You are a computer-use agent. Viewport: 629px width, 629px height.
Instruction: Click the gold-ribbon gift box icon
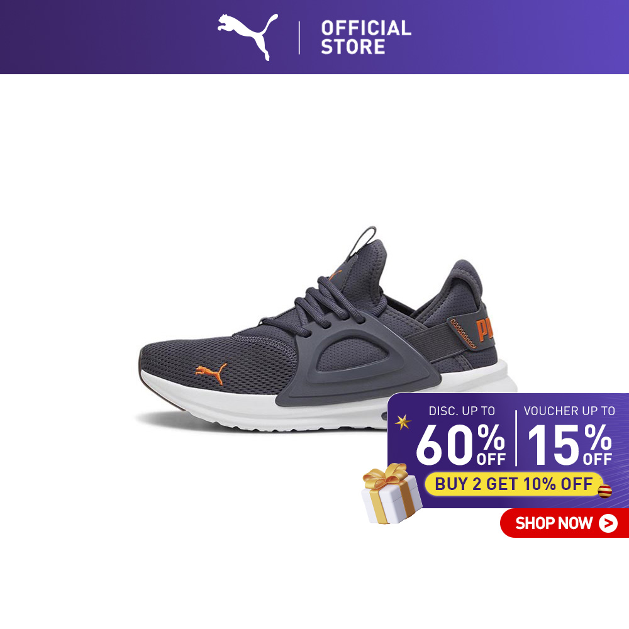tap(391, 494)
